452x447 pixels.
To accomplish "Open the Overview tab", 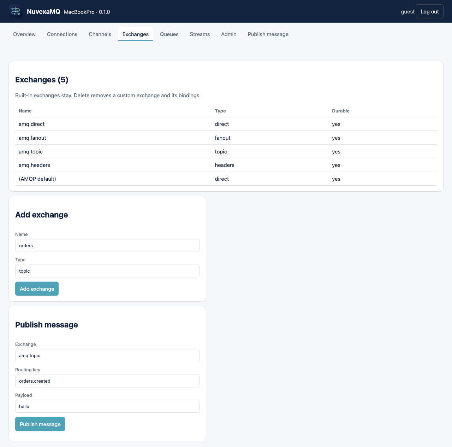I will (x=24, y=34).
